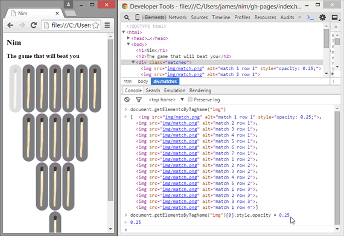
Task: Click the 0.25 result value in console
Action: [135, 222]
